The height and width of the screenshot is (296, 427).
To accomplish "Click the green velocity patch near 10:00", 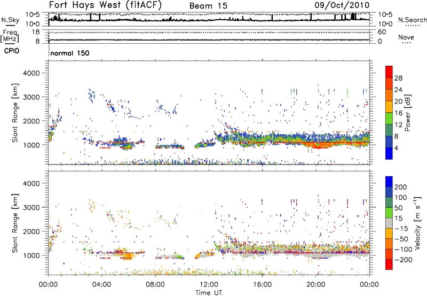I will tap(179, 256).
